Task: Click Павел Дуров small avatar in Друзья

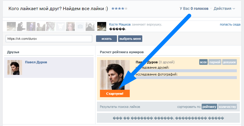Action: click(x=15, y=67)
